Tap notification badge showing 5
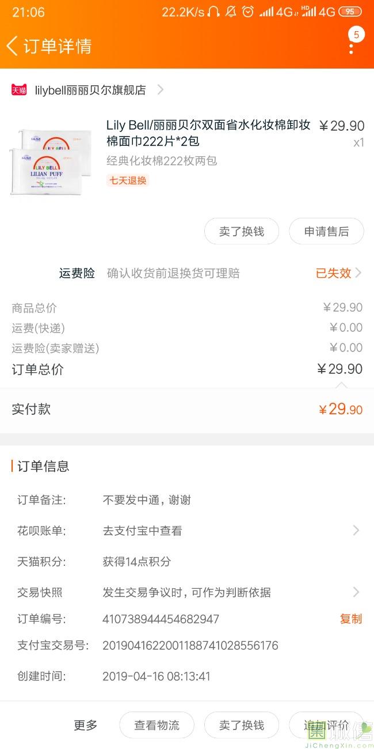This screenshot has height=749, width=374. pos(356,35)
